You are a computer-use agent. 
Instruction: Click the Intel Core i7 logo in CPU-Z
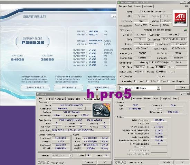point(101,110)
